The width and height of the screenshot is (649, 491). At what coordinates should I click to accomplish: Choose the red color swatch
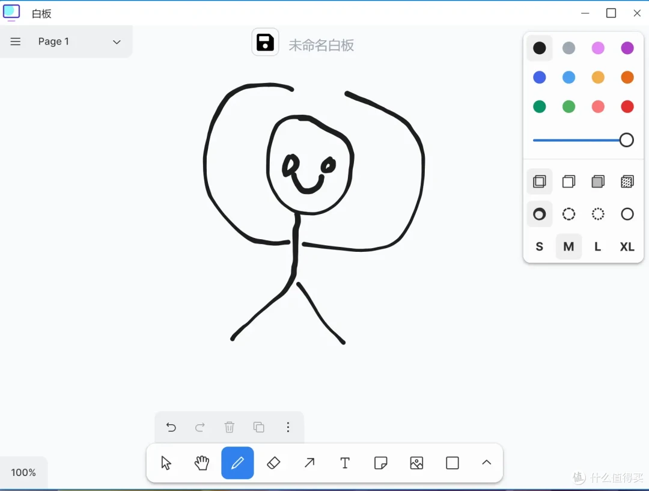coord(627,107)
